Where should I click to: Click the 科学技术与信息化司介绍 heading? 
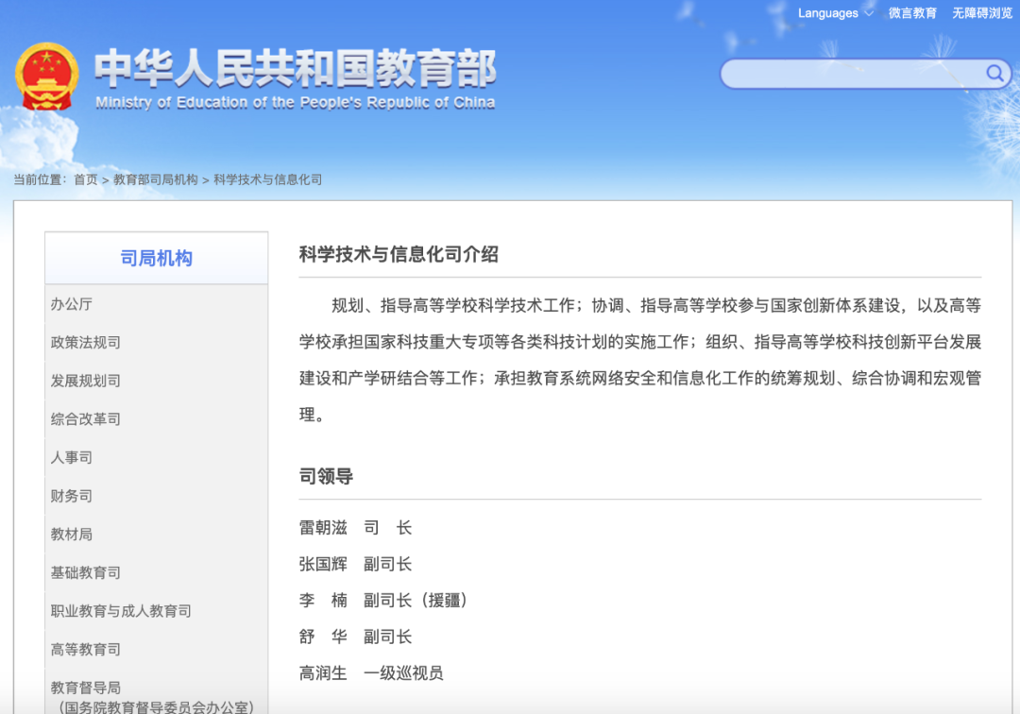(399, 254)
